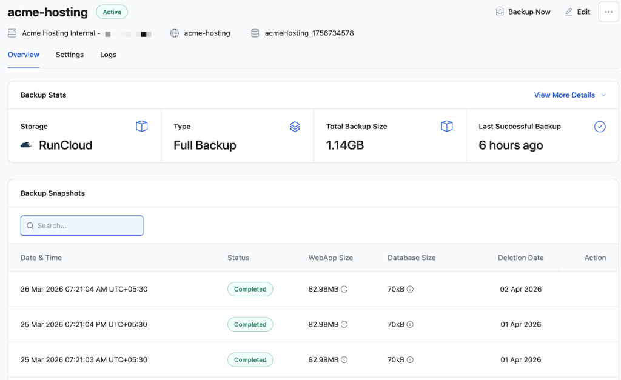Click the Date & Time column header
This screenshot has height=380, width=621.
pyautogui.click(x=41, y=258)
